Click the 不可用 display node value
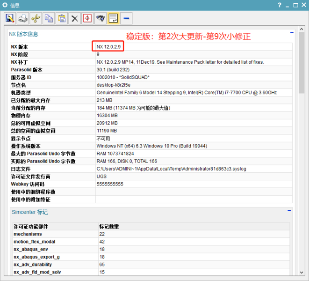309x281 pixels. [x=103, y=139]
